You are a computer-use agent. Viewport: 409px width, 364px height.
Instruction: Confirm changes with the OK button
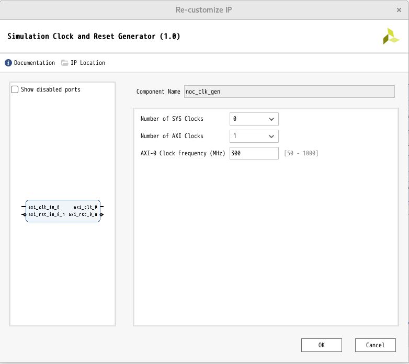pyautogui.click(x=321, y=345)
